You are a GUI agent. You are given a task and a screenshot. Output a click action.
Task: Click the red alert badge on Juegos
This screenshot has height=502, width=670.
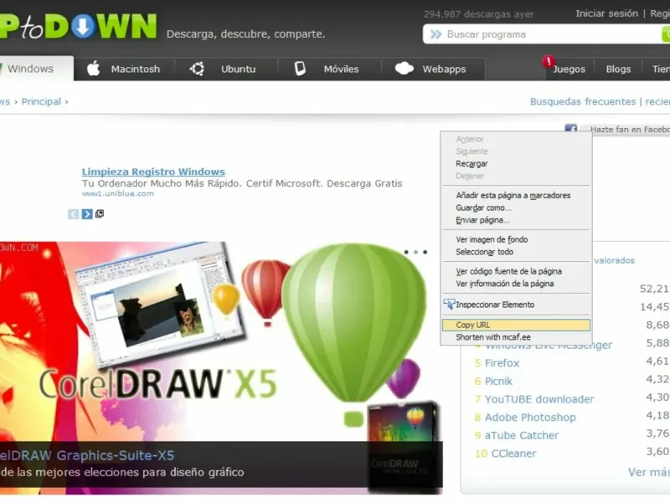coord(549,61)
